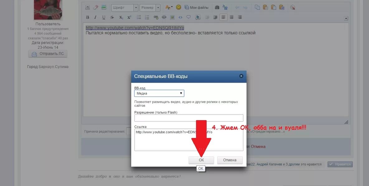Toggle underline formatting
Screen dimensions: 369x186
pos(103,17)
